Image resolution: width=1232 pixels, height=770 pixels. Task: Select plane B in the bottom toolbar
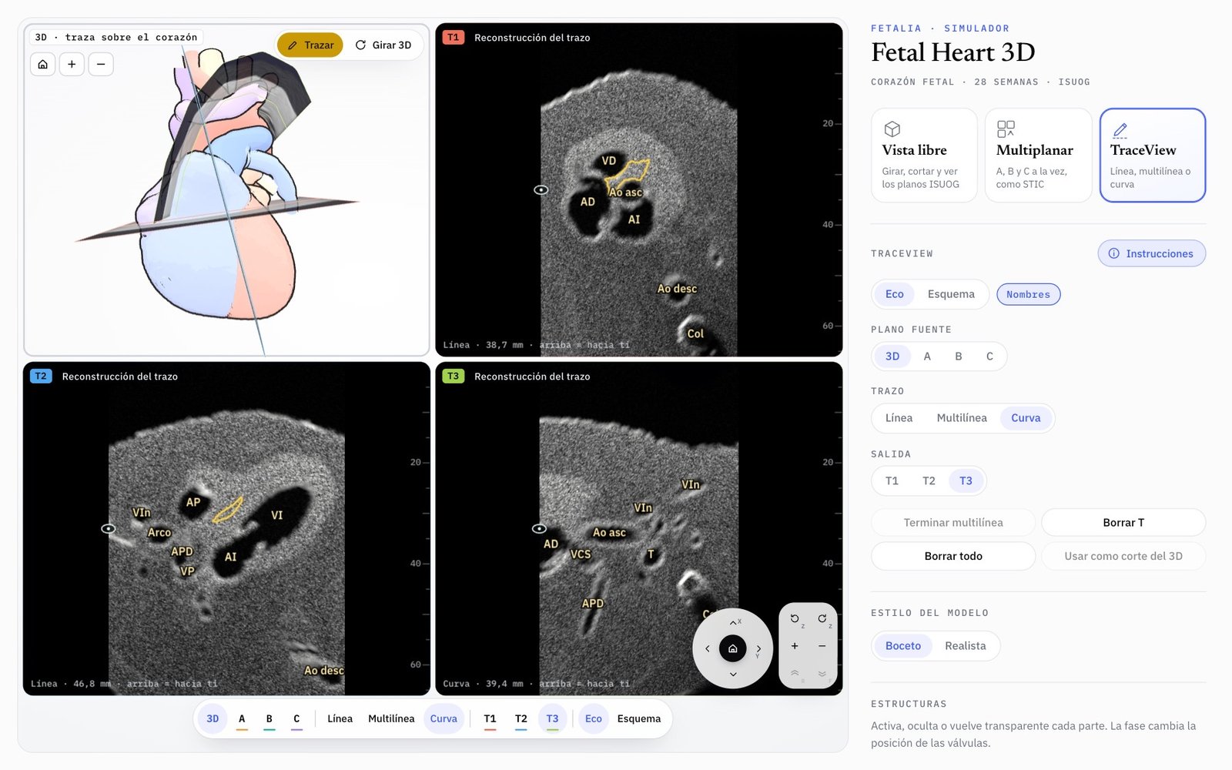click(269, 719)
